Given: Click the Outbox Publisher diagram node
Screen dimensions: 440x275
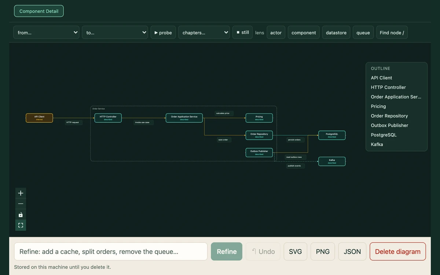Looking at the screenshot, I should [259, 153].
